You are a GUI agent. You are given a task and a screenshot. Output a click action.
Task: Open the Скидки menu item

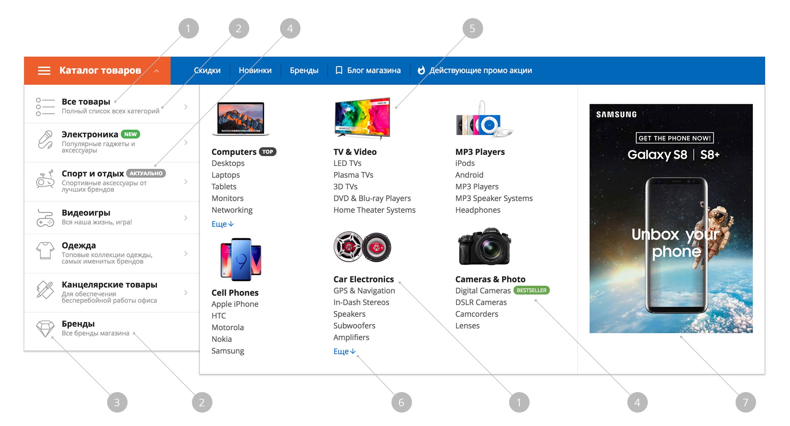(207, 70)
